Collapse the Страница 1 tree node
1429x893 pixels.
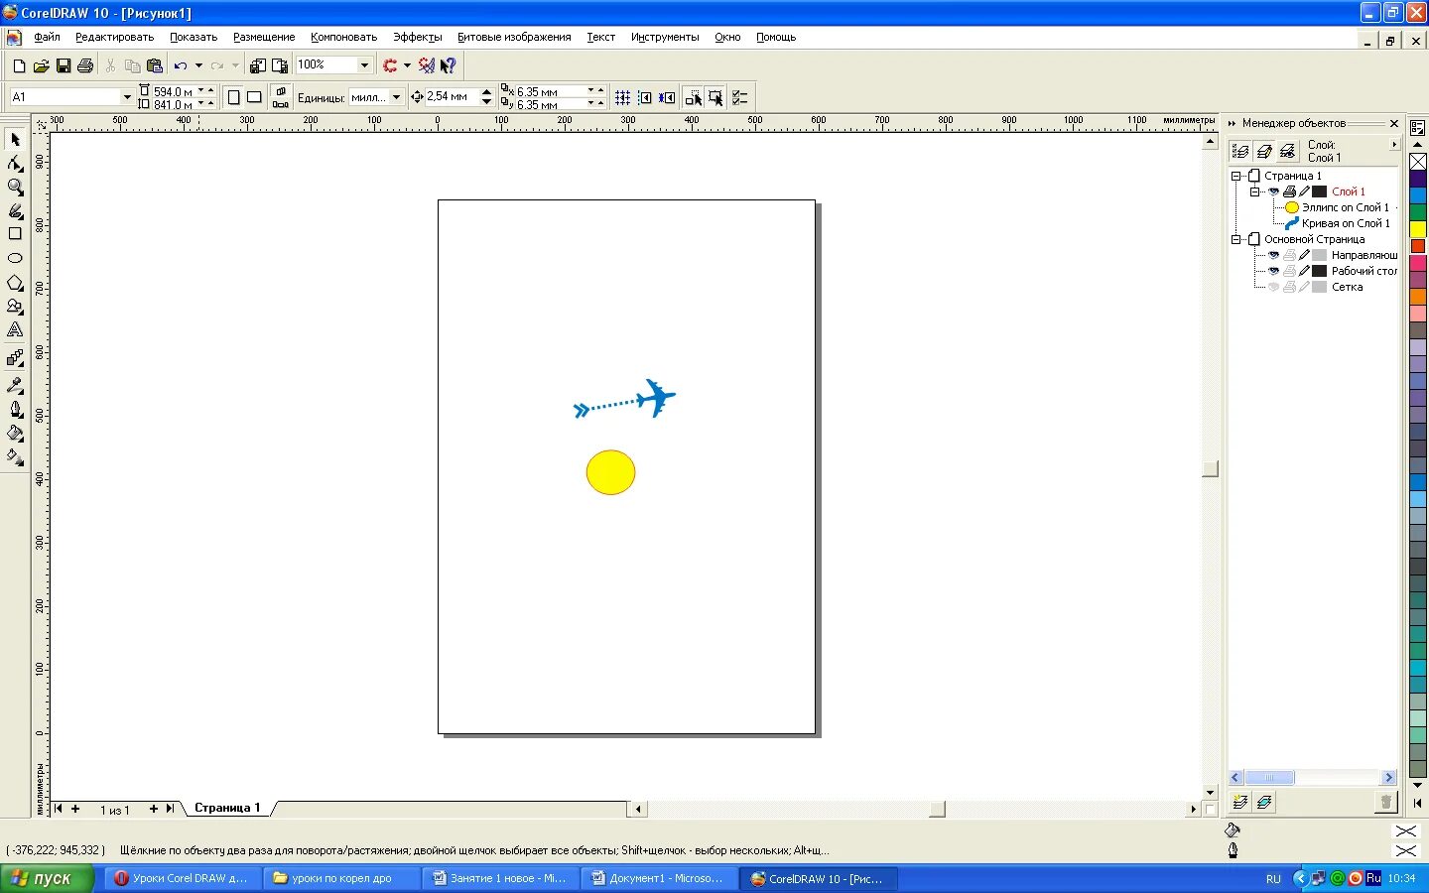(x=1236, y=176)
